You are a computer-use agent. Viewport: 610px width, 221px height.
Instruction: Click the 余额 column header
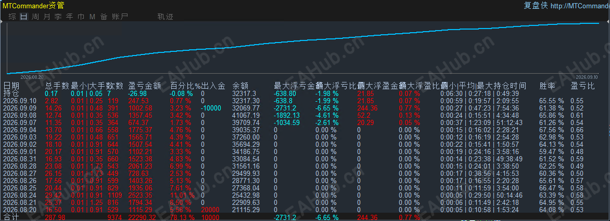coord(240,86)
